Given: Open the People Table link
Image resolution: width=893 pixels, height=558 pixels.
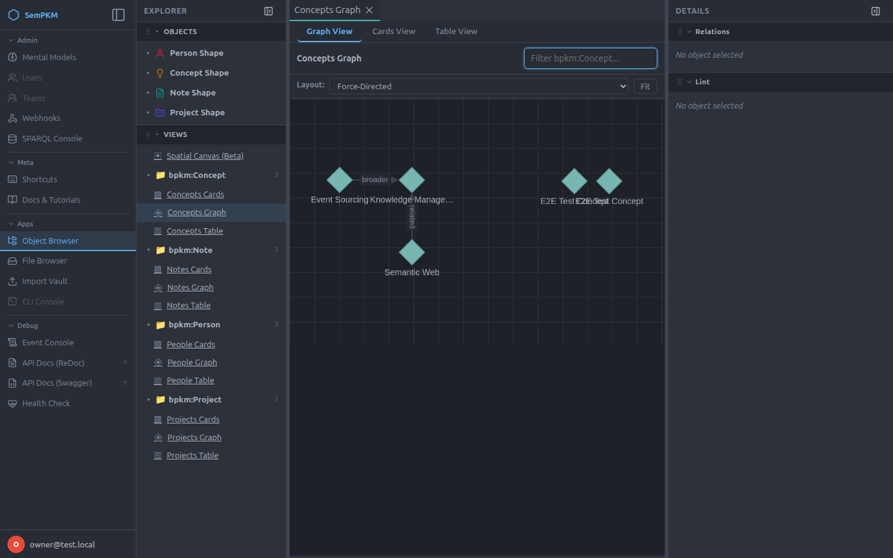Looking at the screenshot, I should click(190, 381).
